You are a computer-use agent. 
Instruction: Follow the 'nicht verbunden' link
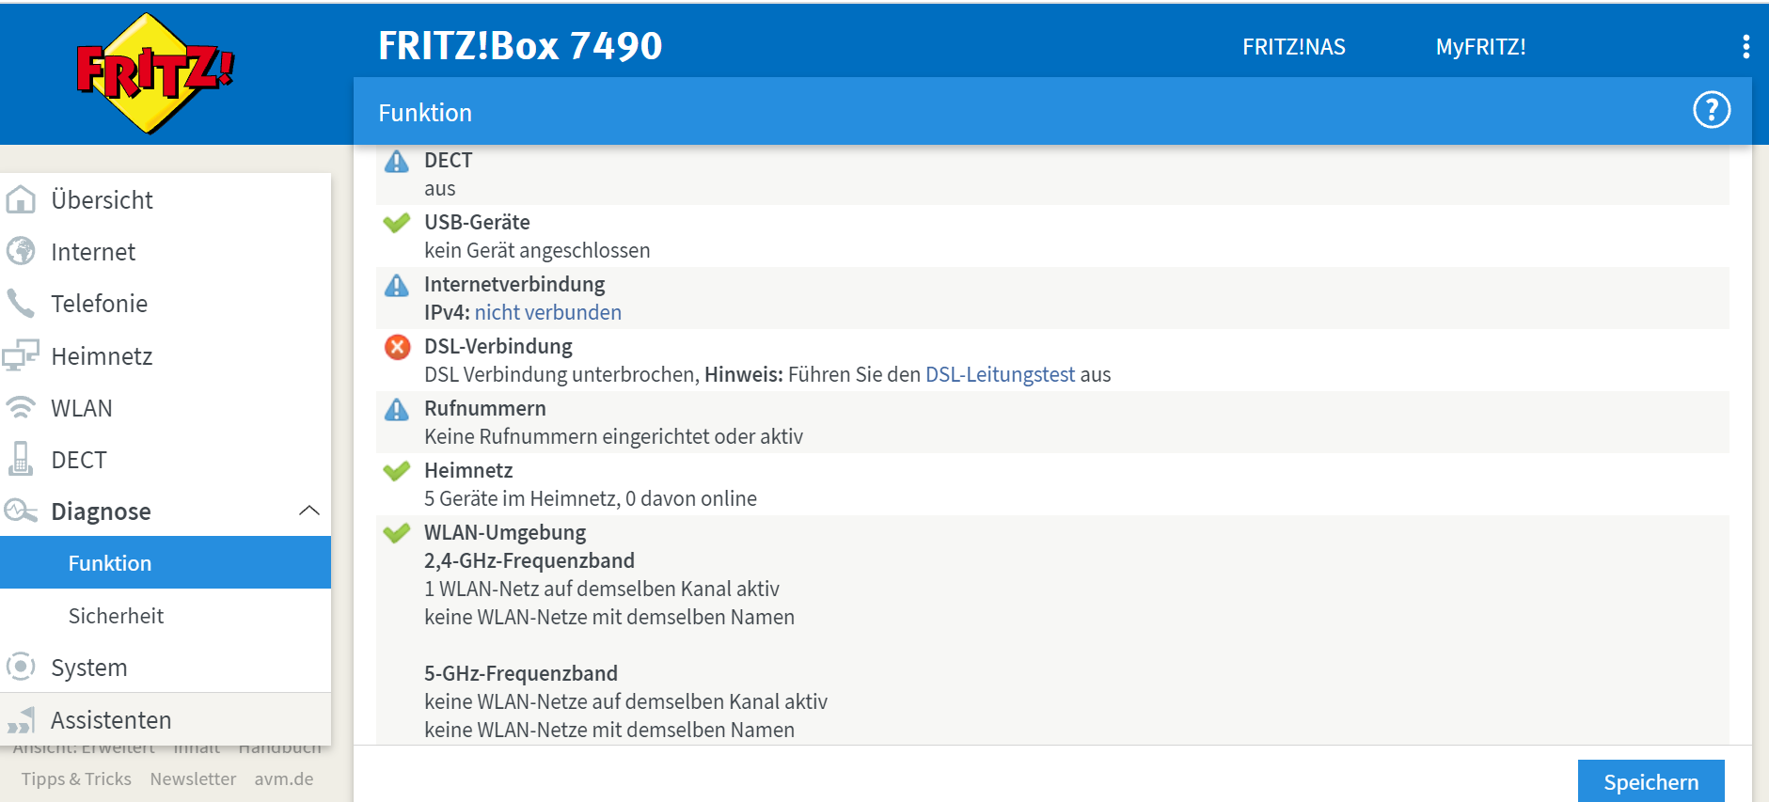547,312
